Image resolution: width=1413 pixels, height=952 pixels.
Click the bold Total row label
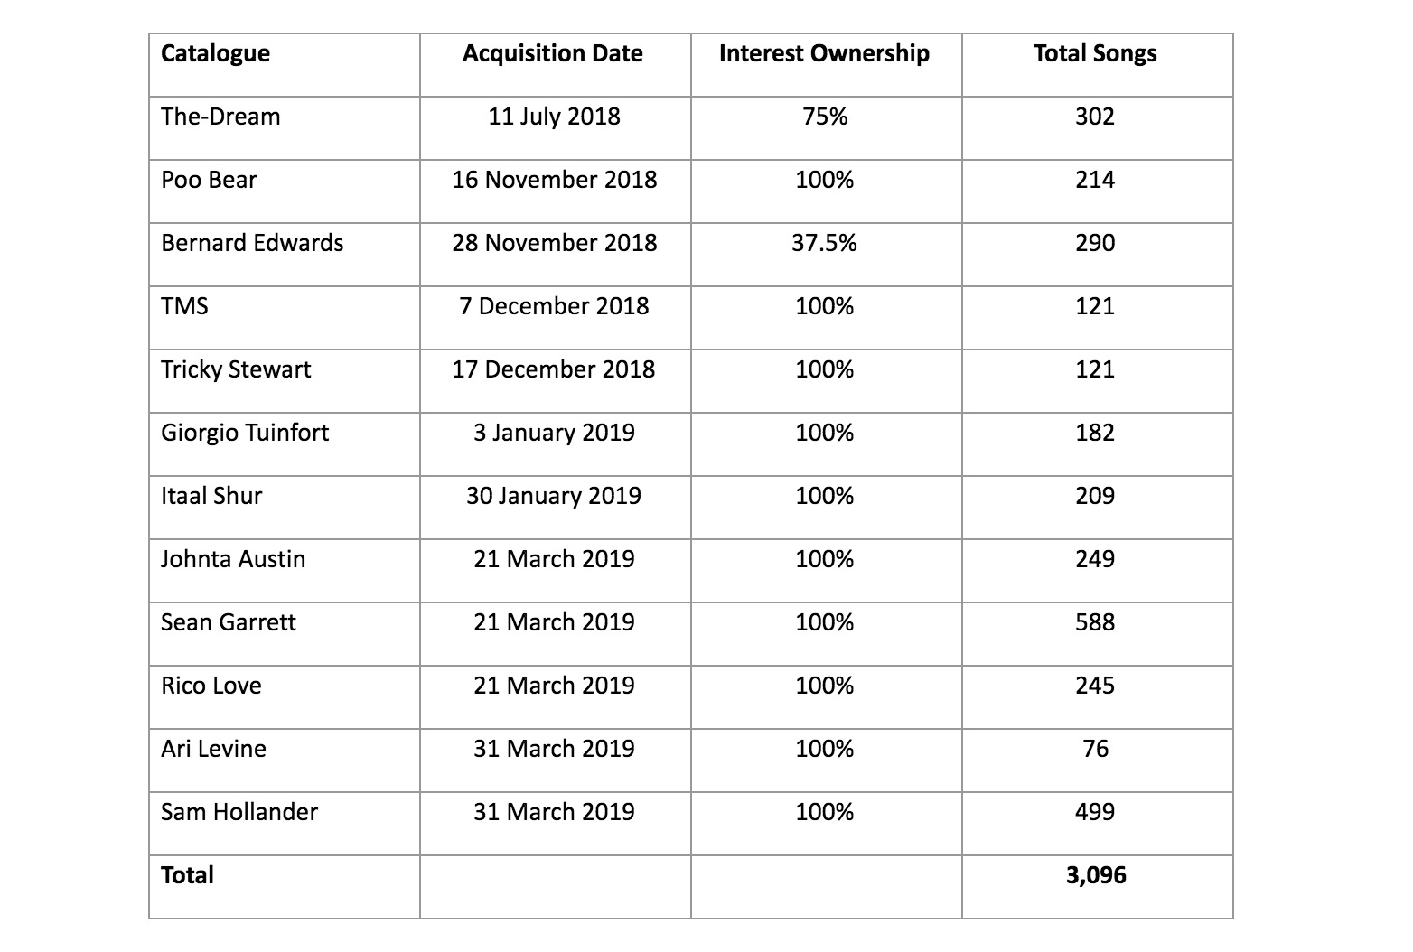point(187,875)
